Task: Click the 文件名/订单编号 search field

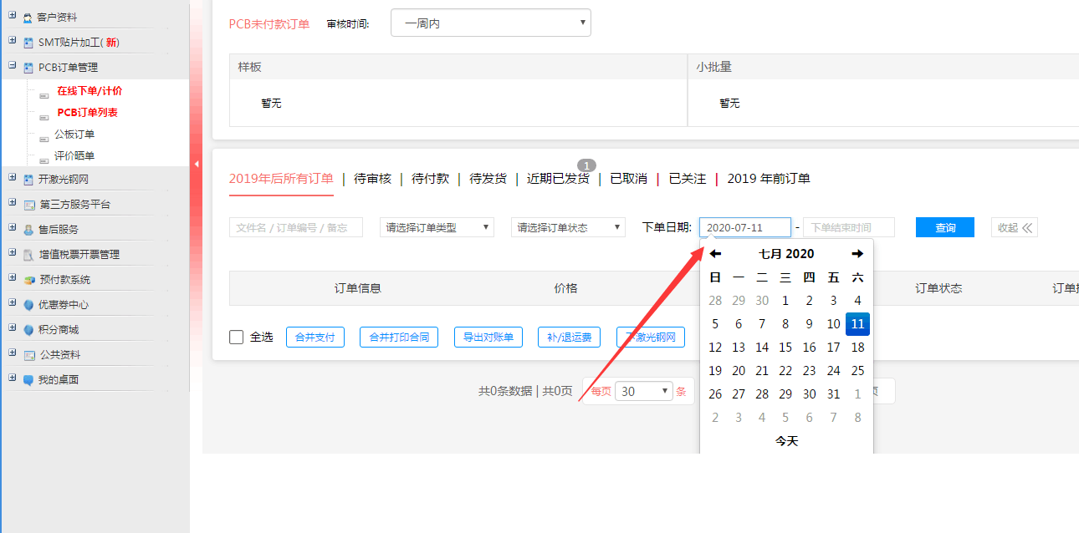Action: tap(295, 227)
